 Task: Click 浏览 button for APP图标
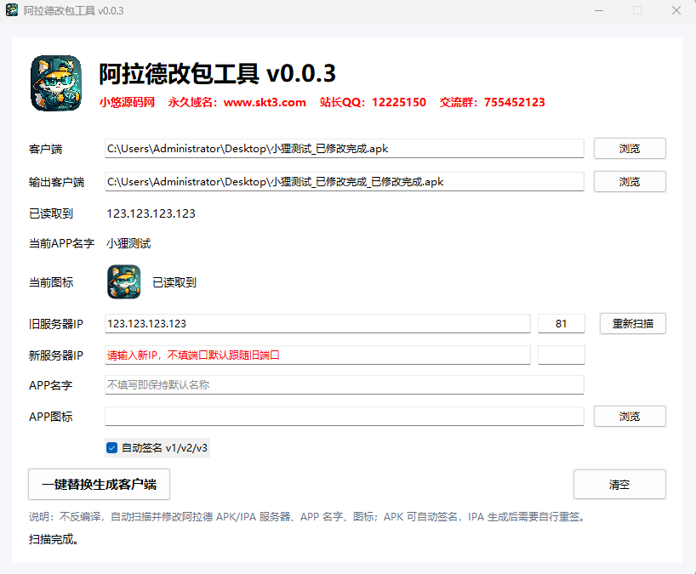pos(630,416)
